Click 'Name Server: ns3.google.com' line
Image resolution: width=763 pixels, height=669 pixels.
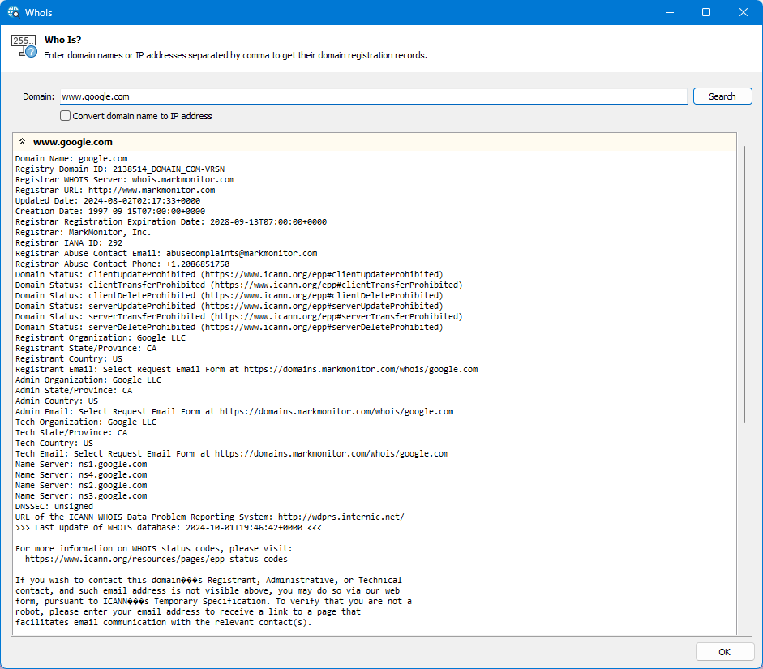[x=81, y=495]
